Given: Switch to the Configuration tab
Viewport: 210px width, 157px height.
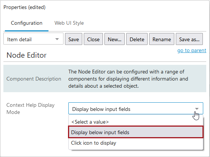Looking at the screenshot, I should [x=27, y=23].
